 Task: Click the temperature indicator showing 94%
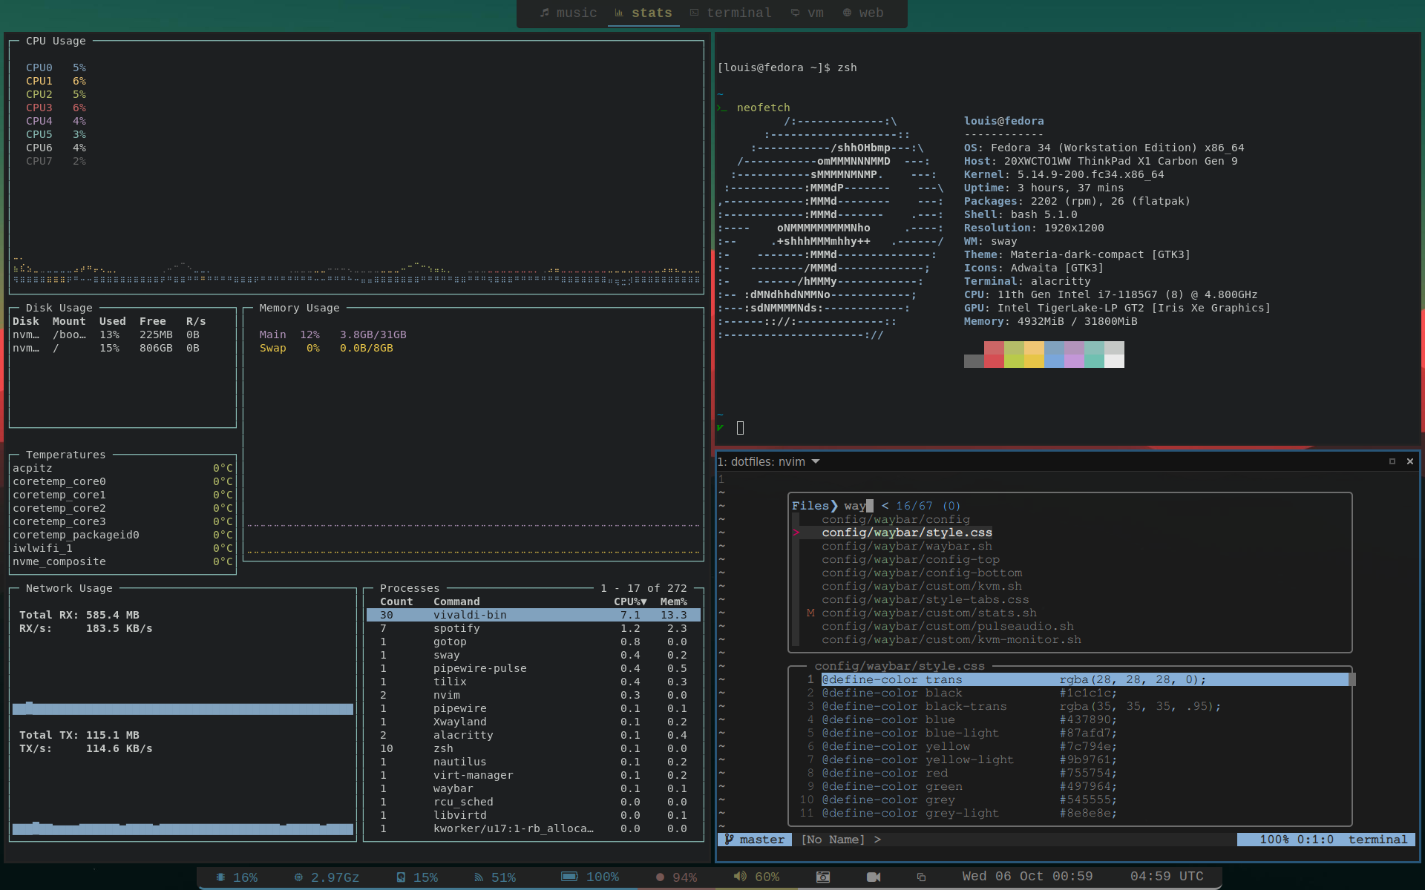(659, 877)
